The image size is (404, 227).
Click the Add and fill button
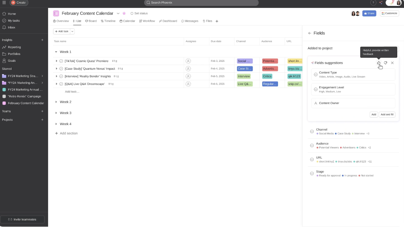(387, 114)
